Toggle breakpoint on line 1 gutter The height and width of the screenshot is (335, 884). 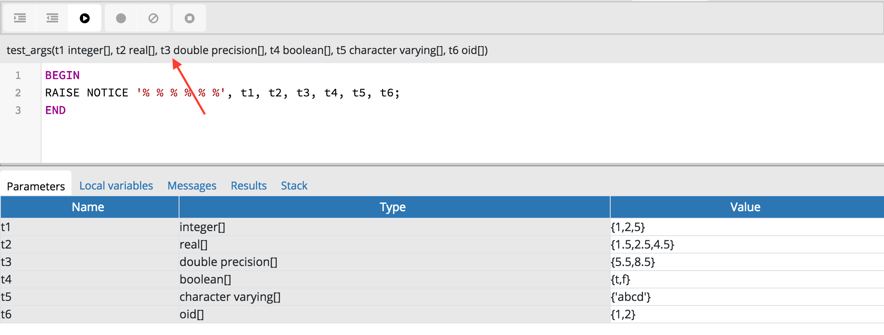point(18,75)
